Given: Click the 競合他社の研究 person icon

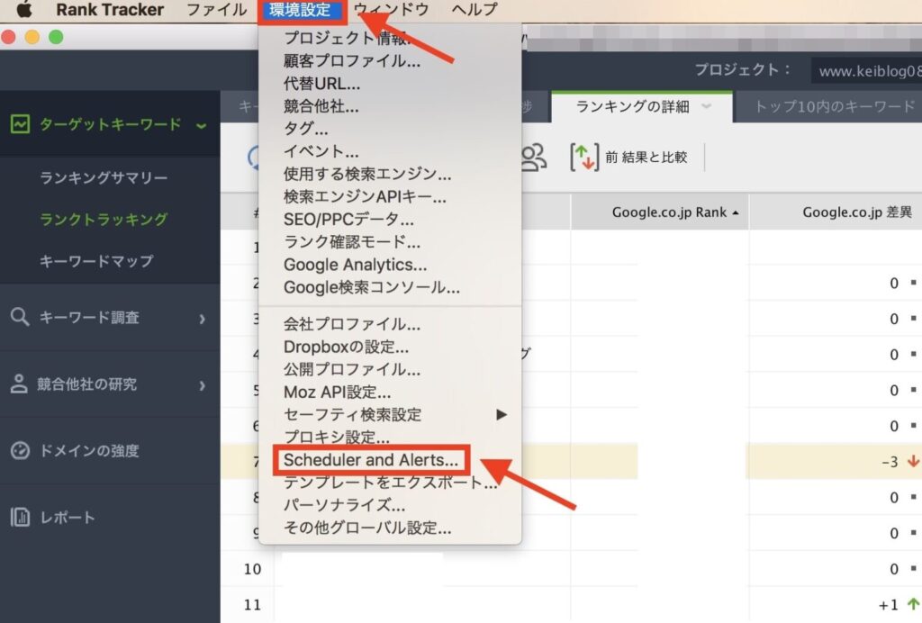Looking at the screenshot, I should pyautogui.click(x=19, y=384).
